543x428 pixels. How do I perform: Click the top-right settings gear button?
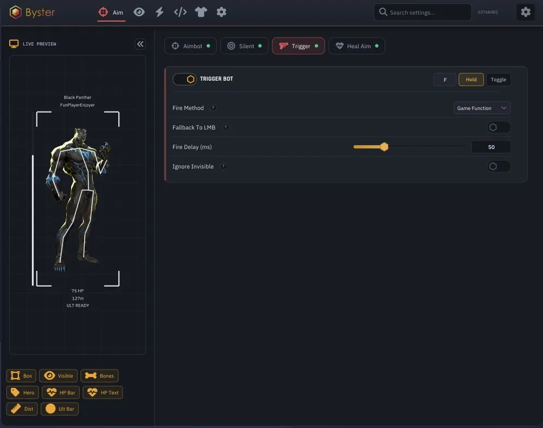tap(525, 12)
